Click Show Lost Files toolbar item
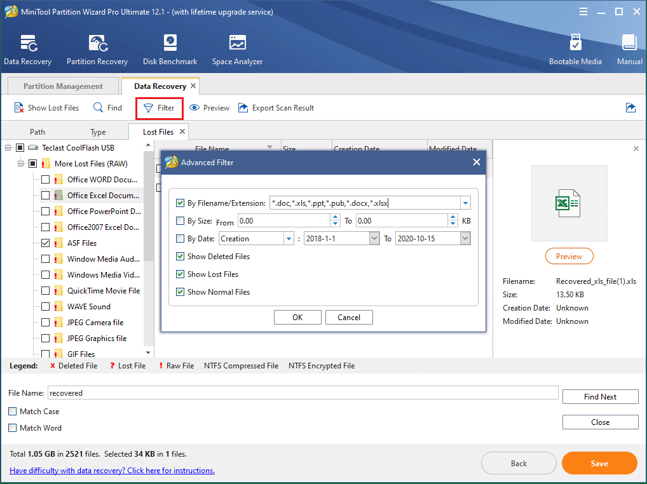This screenshot has width=647, height=484. (x=46, y=108)
